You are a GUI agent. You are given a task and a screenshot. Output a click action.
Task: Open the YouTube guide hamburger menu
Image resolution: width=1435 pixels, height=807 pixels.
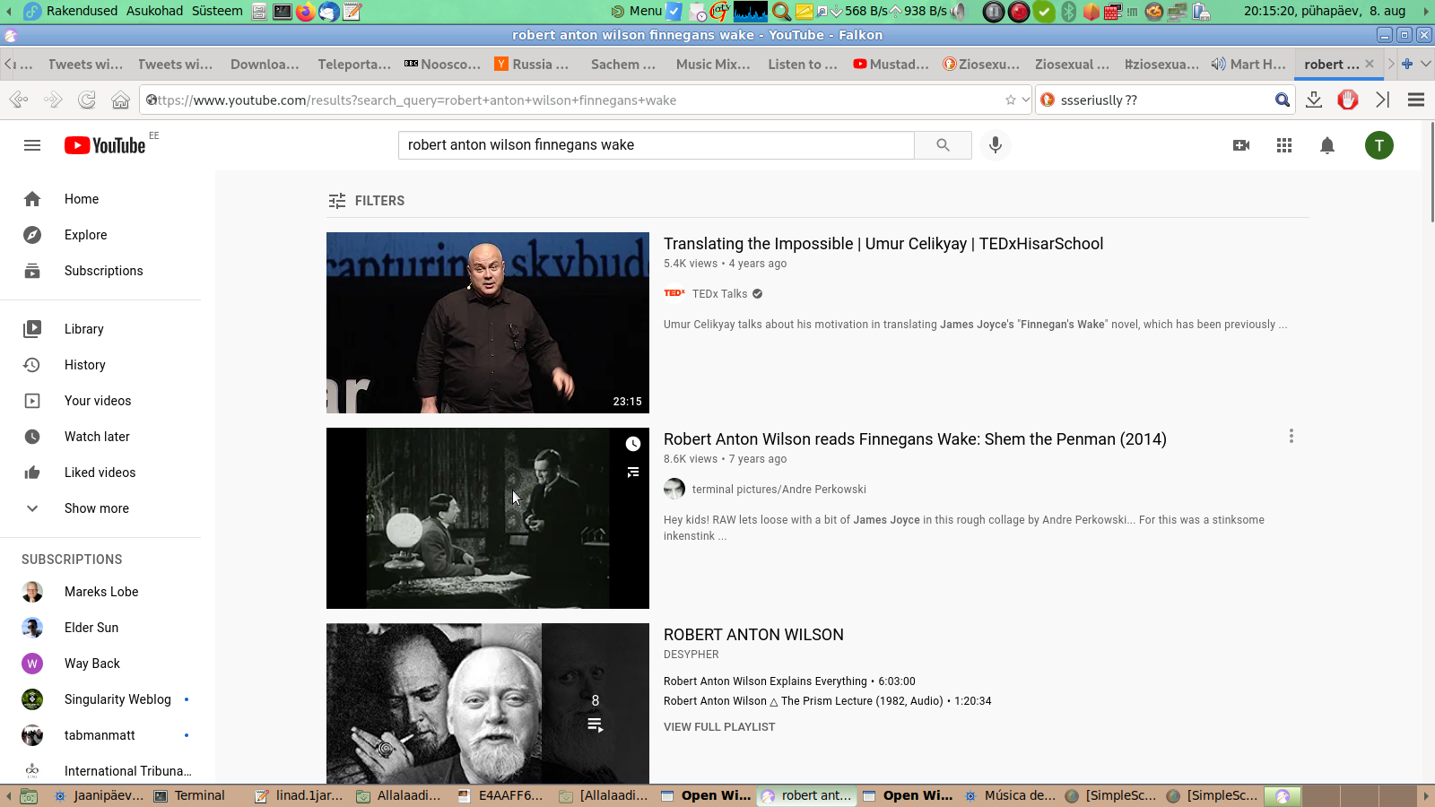point(32,145)
